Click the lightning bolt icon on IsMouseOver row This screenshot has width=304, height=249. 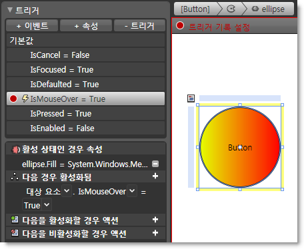(25, 99)
